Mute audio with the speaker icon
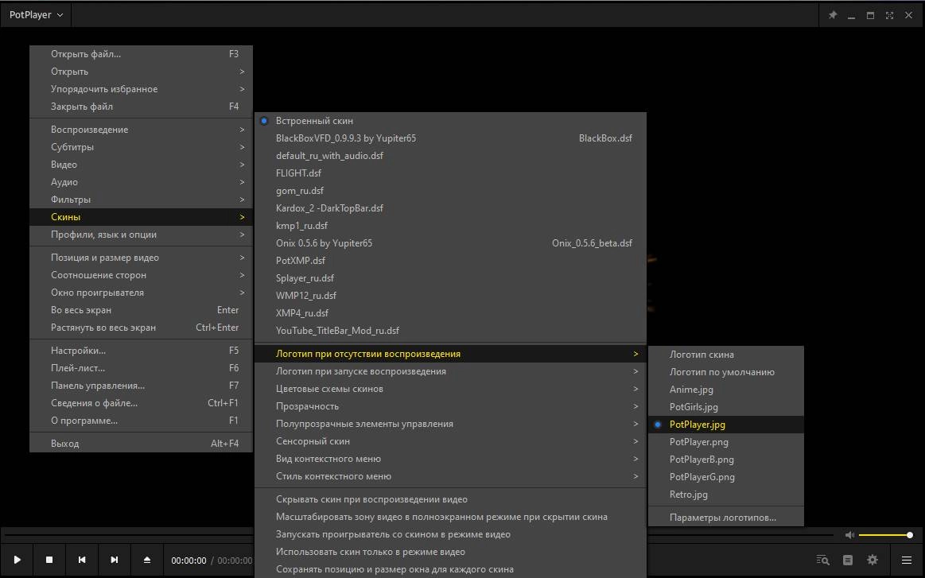 click(849, 535)
